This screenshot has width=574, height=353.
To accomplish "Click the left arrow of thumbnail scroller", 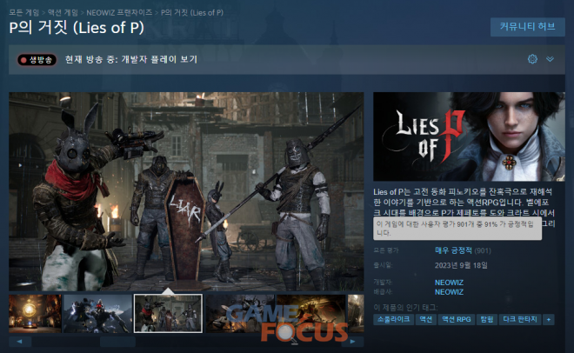I will [x=20, y=342].
